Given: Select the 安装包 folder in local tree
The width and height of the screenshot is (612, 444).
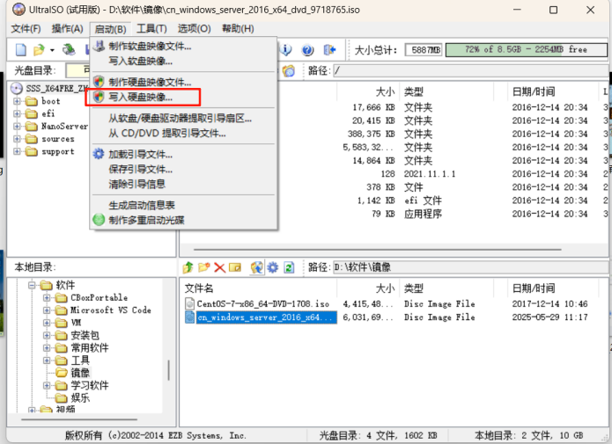Looking at the screenshot, I should 85,335.
